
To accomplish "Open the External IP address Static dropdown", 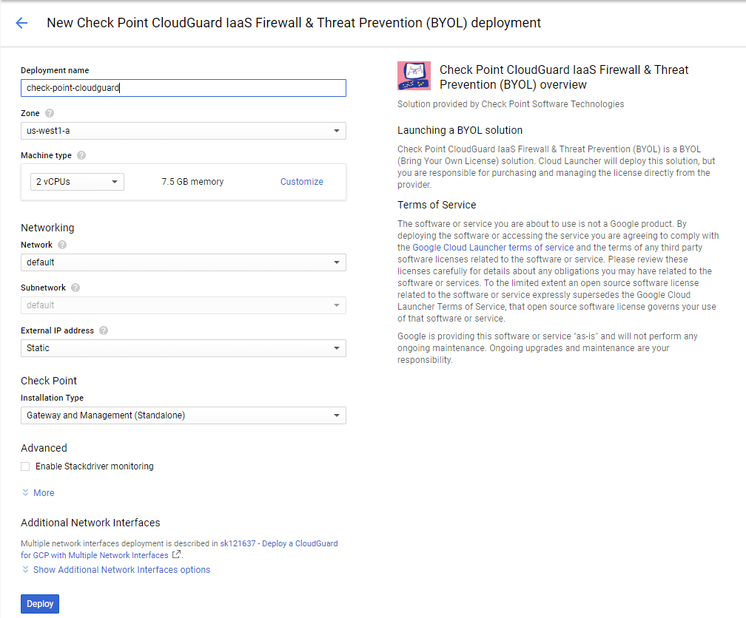I will tap(183, 348).
